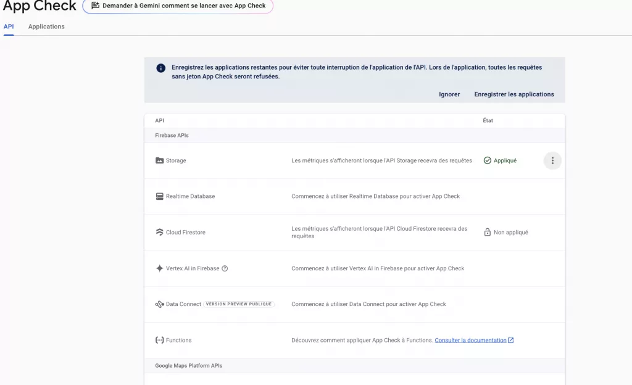The height and width of the screenshot is (385, 632).
Task: Click the VERSION PREVIEW PUBLIQUE badge
Action: (239, 304)
